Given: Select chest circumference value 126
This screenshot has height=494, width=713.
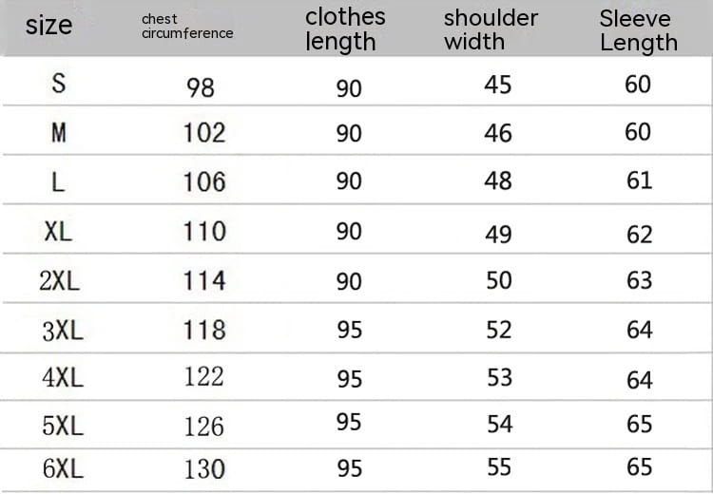Looking at the screenshot, I should (204, 427).
